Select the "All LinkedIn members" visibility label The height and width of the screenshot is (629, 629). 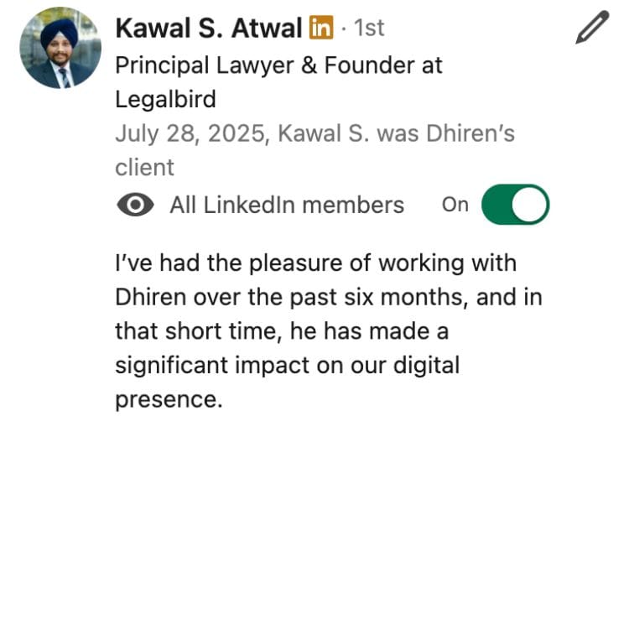point(287,205)
